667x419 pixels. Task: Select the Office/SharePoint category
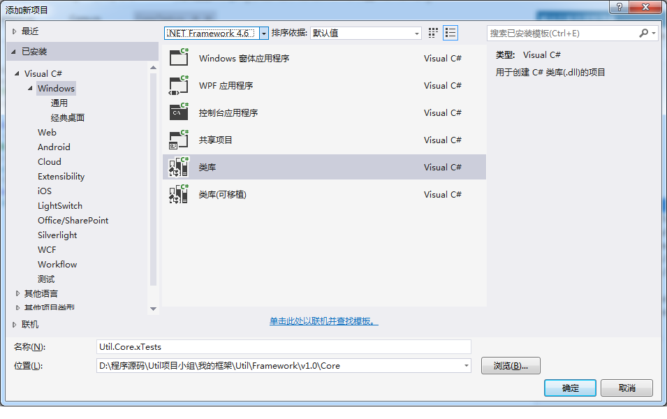coord(73,221)
